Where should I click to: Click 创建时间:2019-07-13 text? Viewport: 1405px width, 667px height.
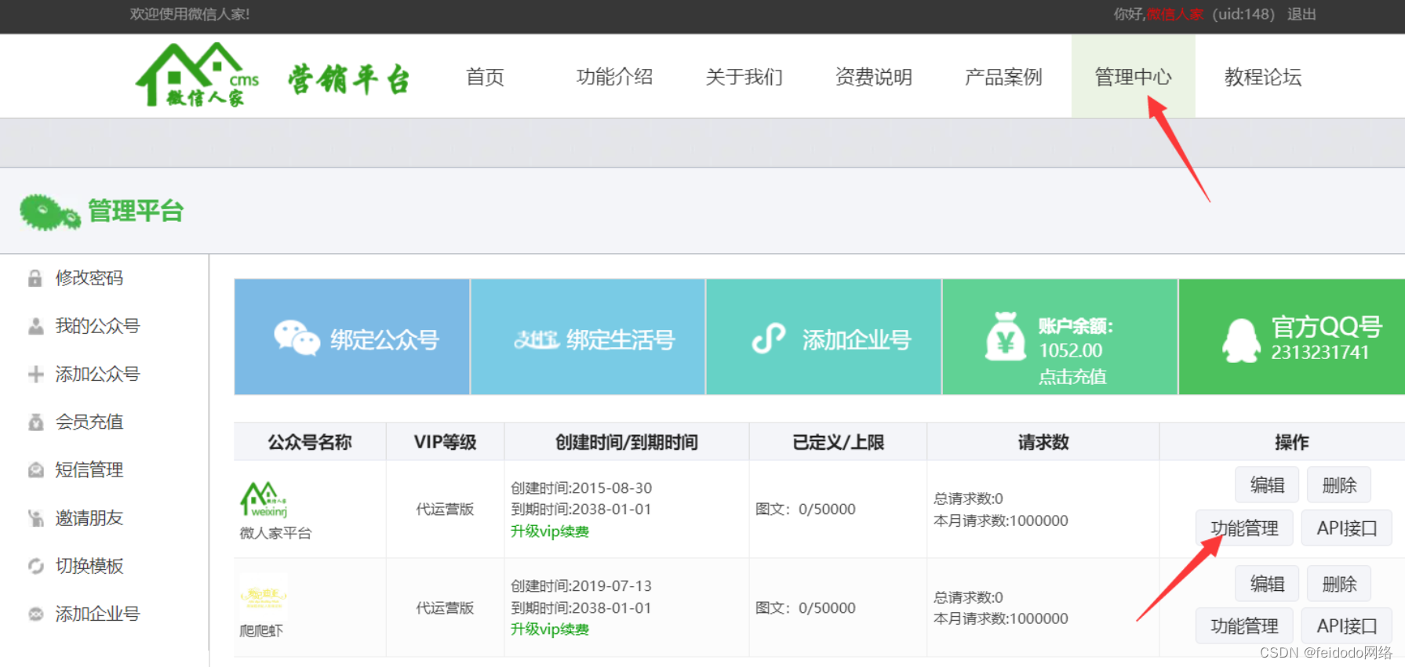pos(581,586)
